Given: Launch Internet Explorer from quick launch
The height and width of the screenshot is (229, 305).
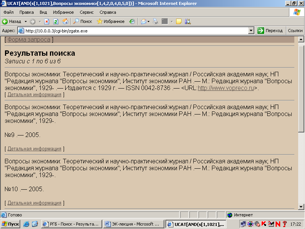Looking at the screenshot, I should coord(26,224).
